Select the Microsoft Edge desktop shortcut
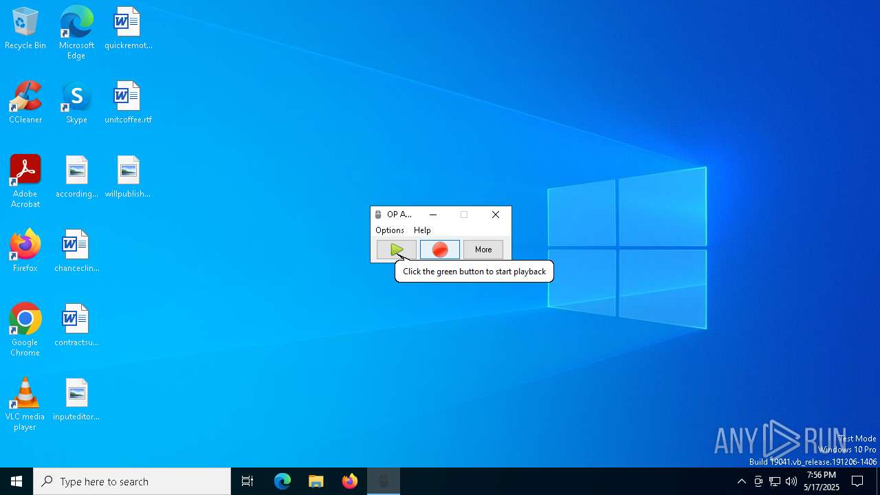Screen dimensions: 880x495 coord(76,32)
